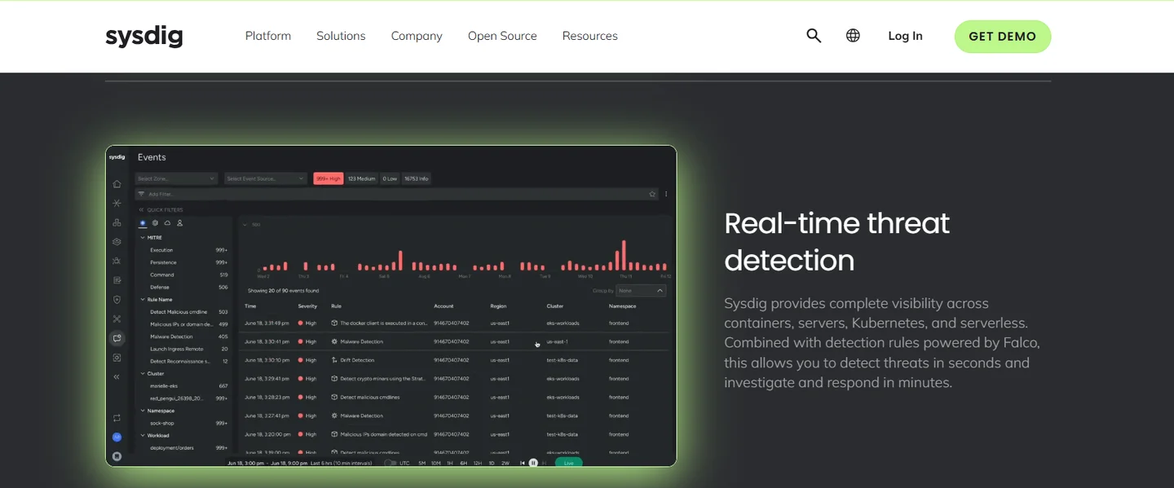The image size is (1174, 488).
Task: Click the network nodes icon in dashboard sidebar
Action: [x=117, y=319]
